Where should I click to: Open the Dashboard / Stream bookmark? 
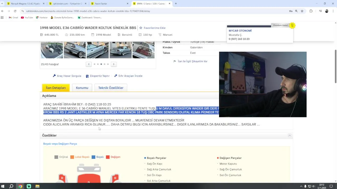pos(90,18)
